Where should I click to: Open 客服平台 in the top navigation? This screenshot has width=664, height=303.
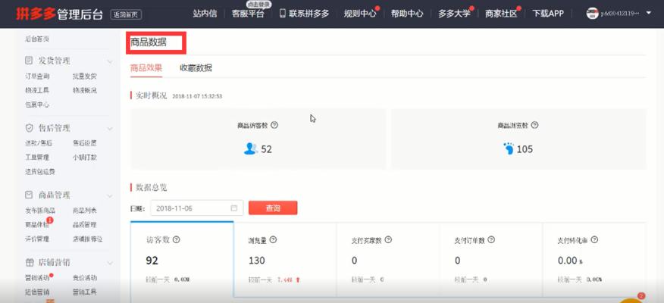click(x=248, y=14)
